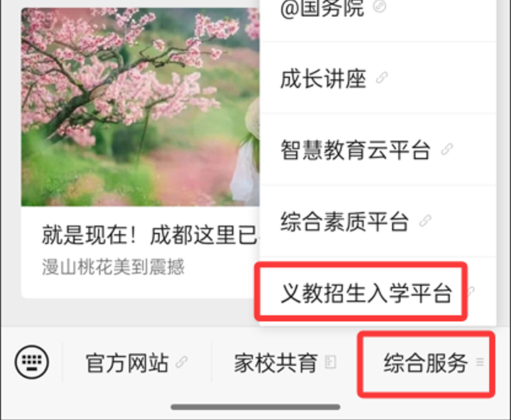
Task: Click link icon next to 综合素质平台
Action: [425, 221]
